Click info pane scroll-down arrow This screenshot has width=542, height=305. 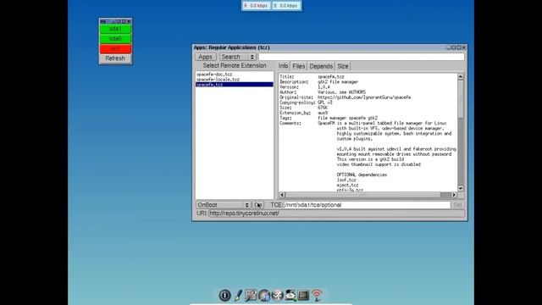click(x=461, y=188)
